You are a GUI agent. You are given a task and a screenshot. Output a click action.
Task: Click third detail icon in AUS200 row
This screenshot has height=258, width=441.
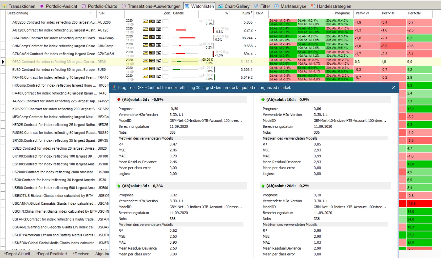(x=158, y=21)
